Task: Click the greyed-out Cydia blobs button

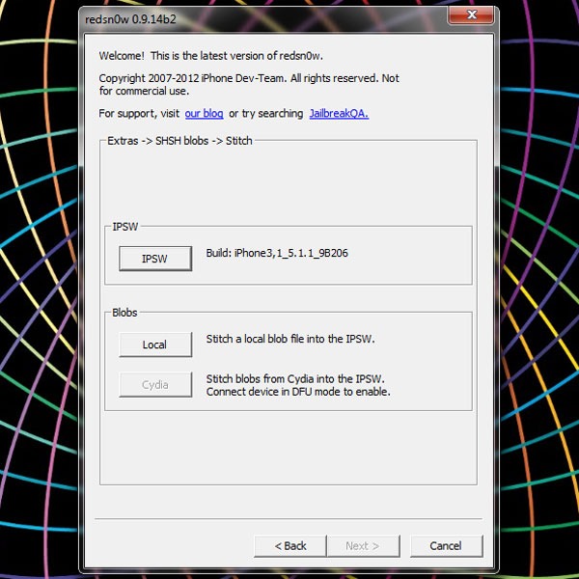Action: pyautogui.click(x=155, y=385)
